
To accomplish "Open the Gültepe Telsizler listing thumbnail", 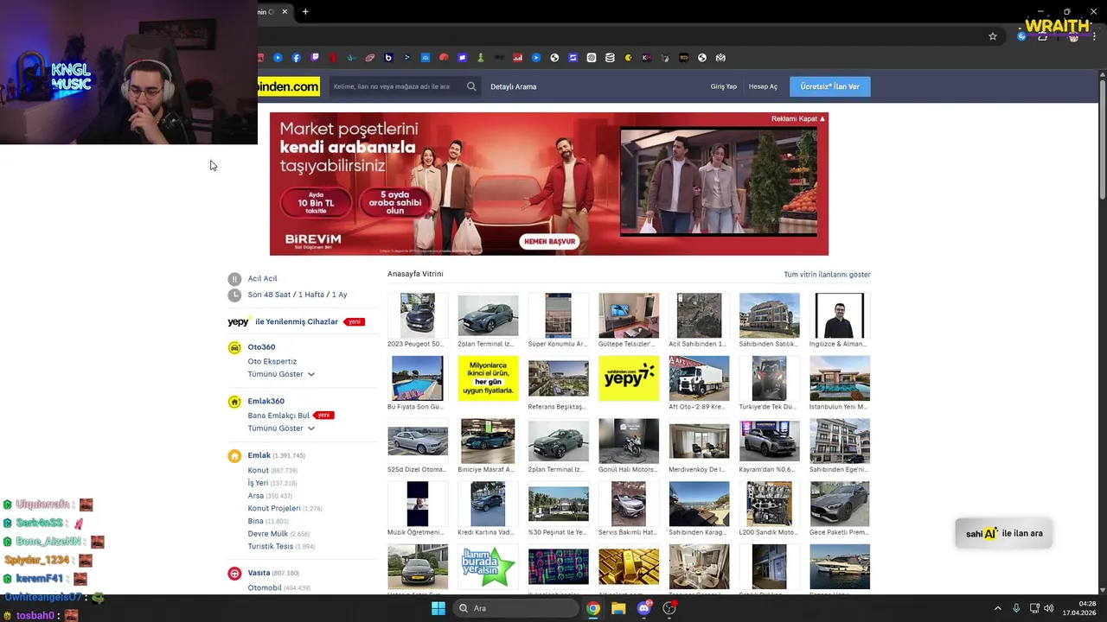I will (x=629, y=315).
